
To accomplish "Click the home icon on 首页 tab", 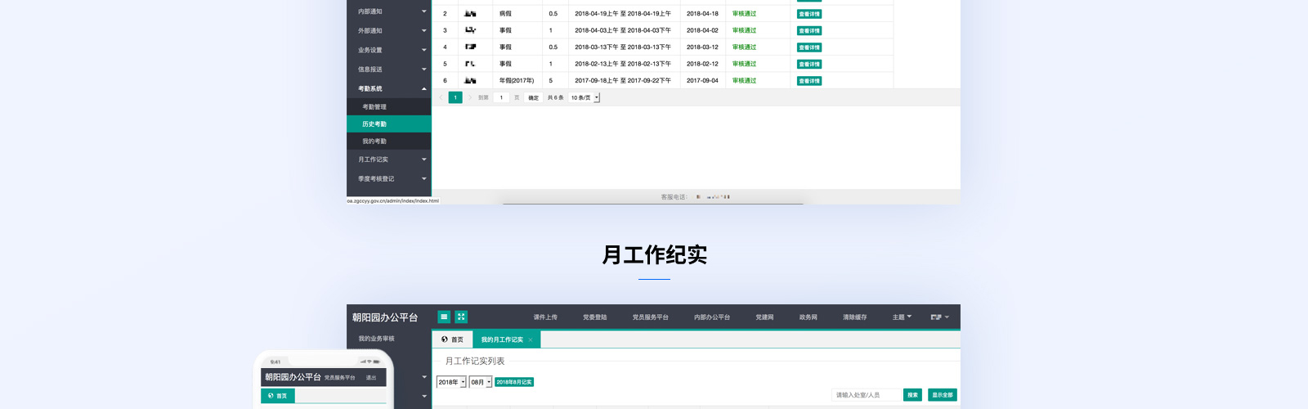I will pyautogui.click(x=445, y=339).
